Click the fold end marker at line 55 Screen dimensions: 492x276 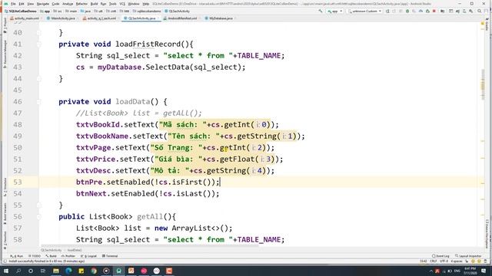click(39, 205)
